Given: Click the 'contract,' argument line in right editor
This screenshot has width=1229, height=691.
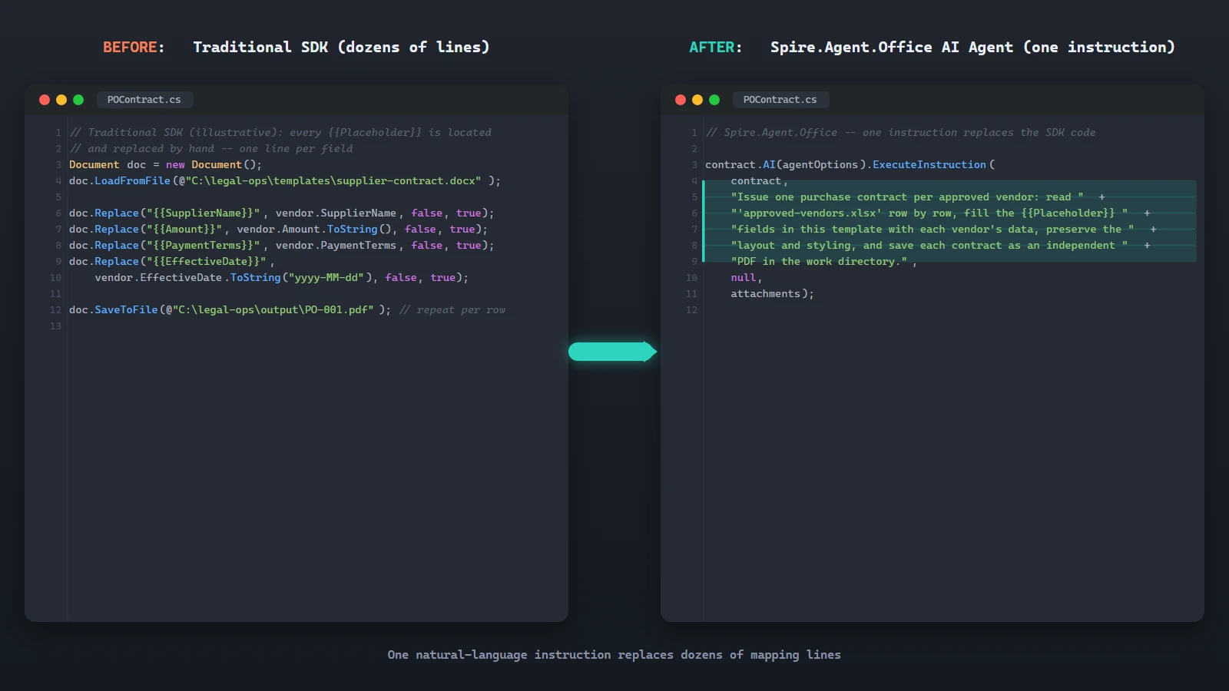Looking at the screenshot, I should pos(759,181).
